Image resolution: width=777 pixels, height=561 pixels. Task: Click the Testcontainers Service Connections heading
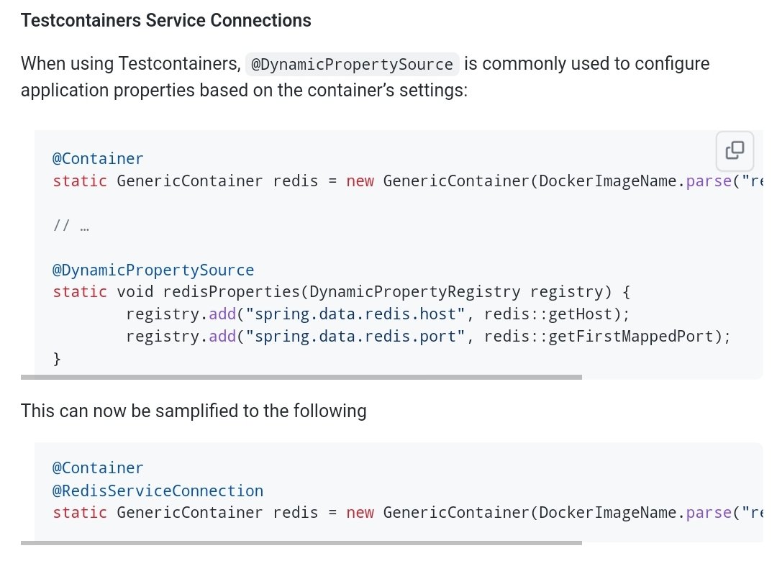(x=166, y=21)
